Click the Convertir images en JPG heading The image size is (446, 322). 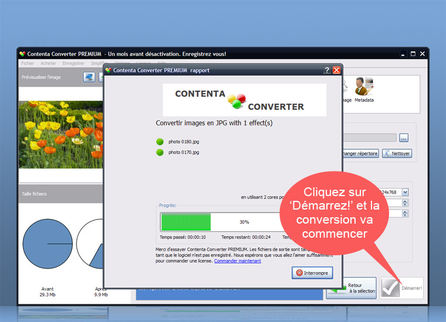(x=214, y=123)
